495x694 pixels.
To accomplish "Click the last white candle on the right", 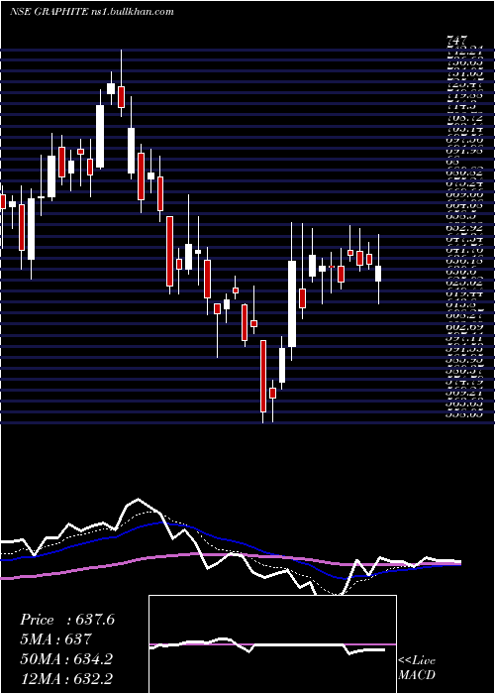I will [x=378, y=274].
